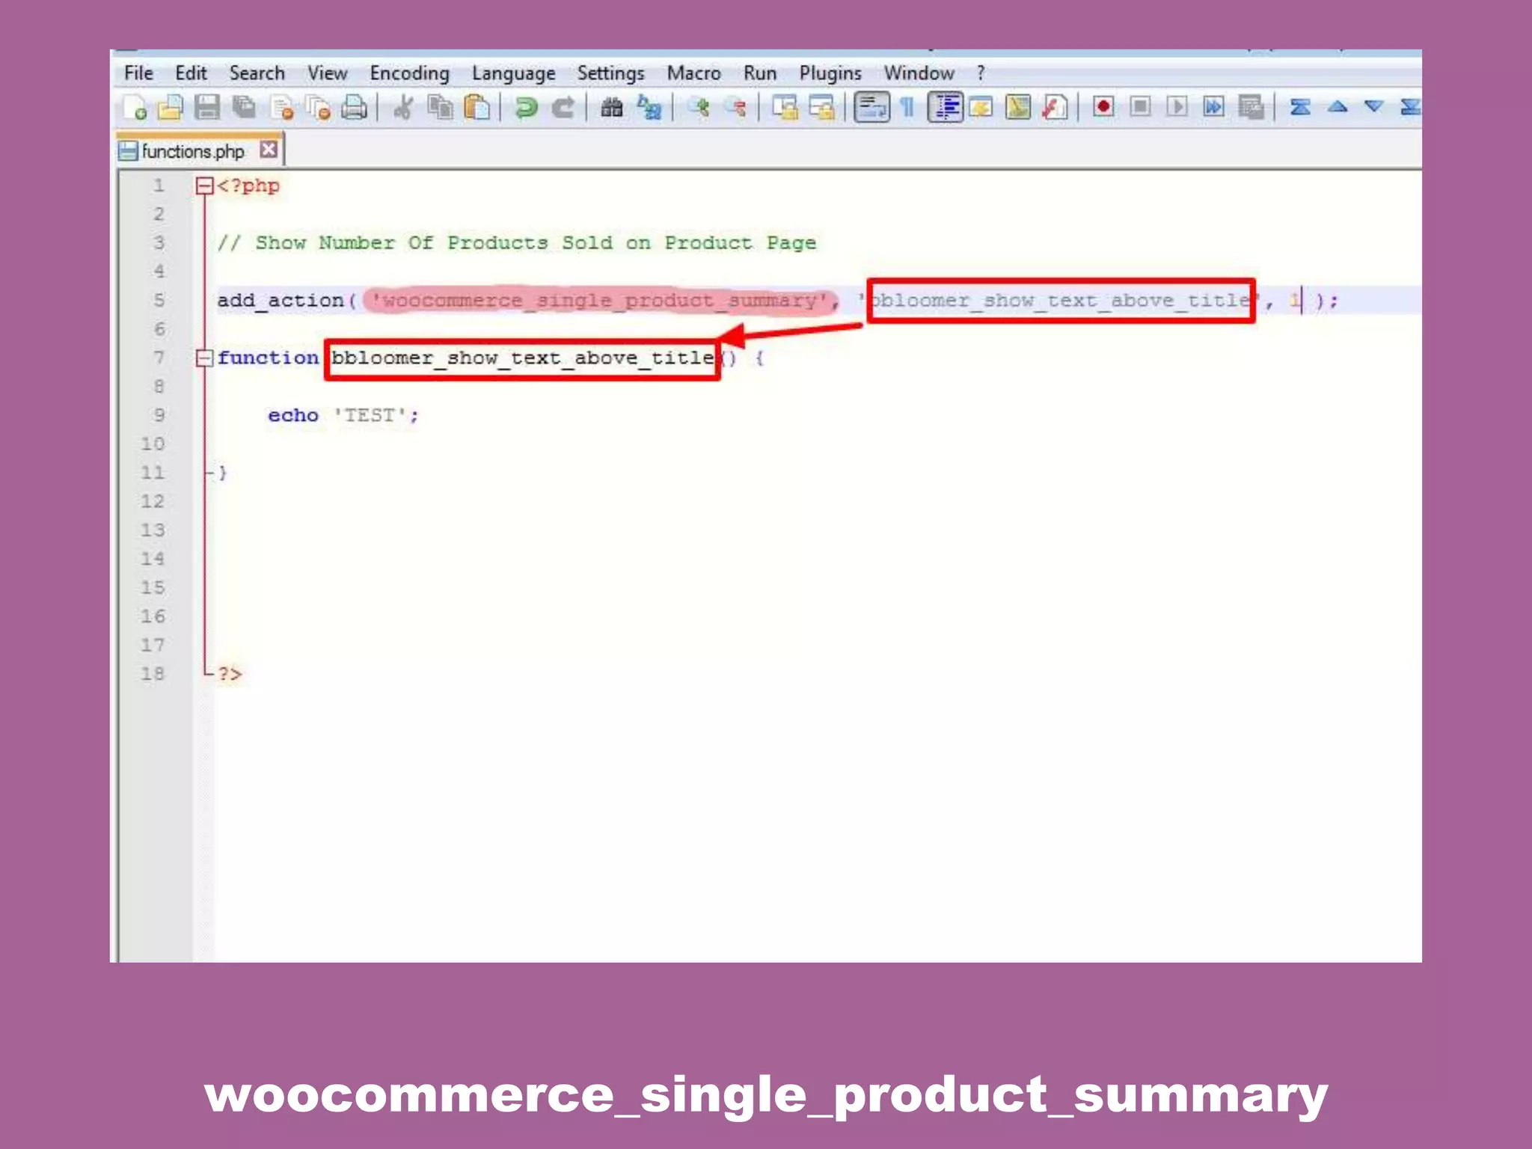The width and height of the screenshot is (1532, 1149).
Task: Click the Close All toolbar icon
Action: pos(319,108)
